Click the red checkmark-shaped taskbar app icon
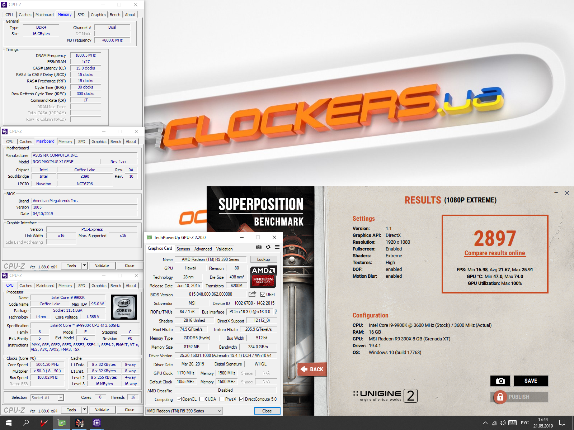 [x=44, y=423]
